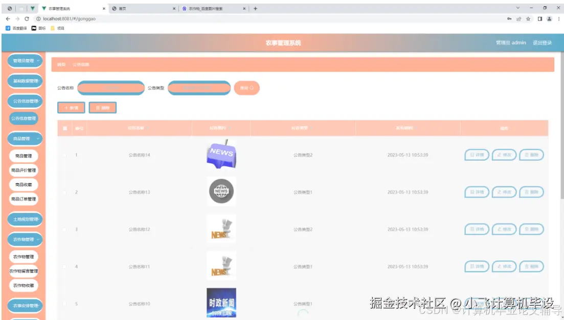Reload the page with refresh icon

click(27, 19)
